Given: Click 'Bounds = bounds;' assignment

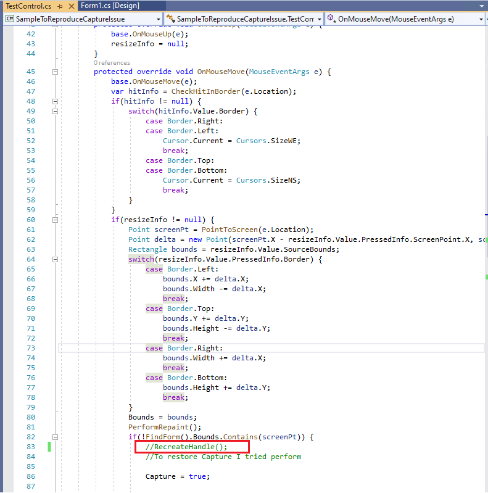Looking at the screenshot, I should 162,417.
